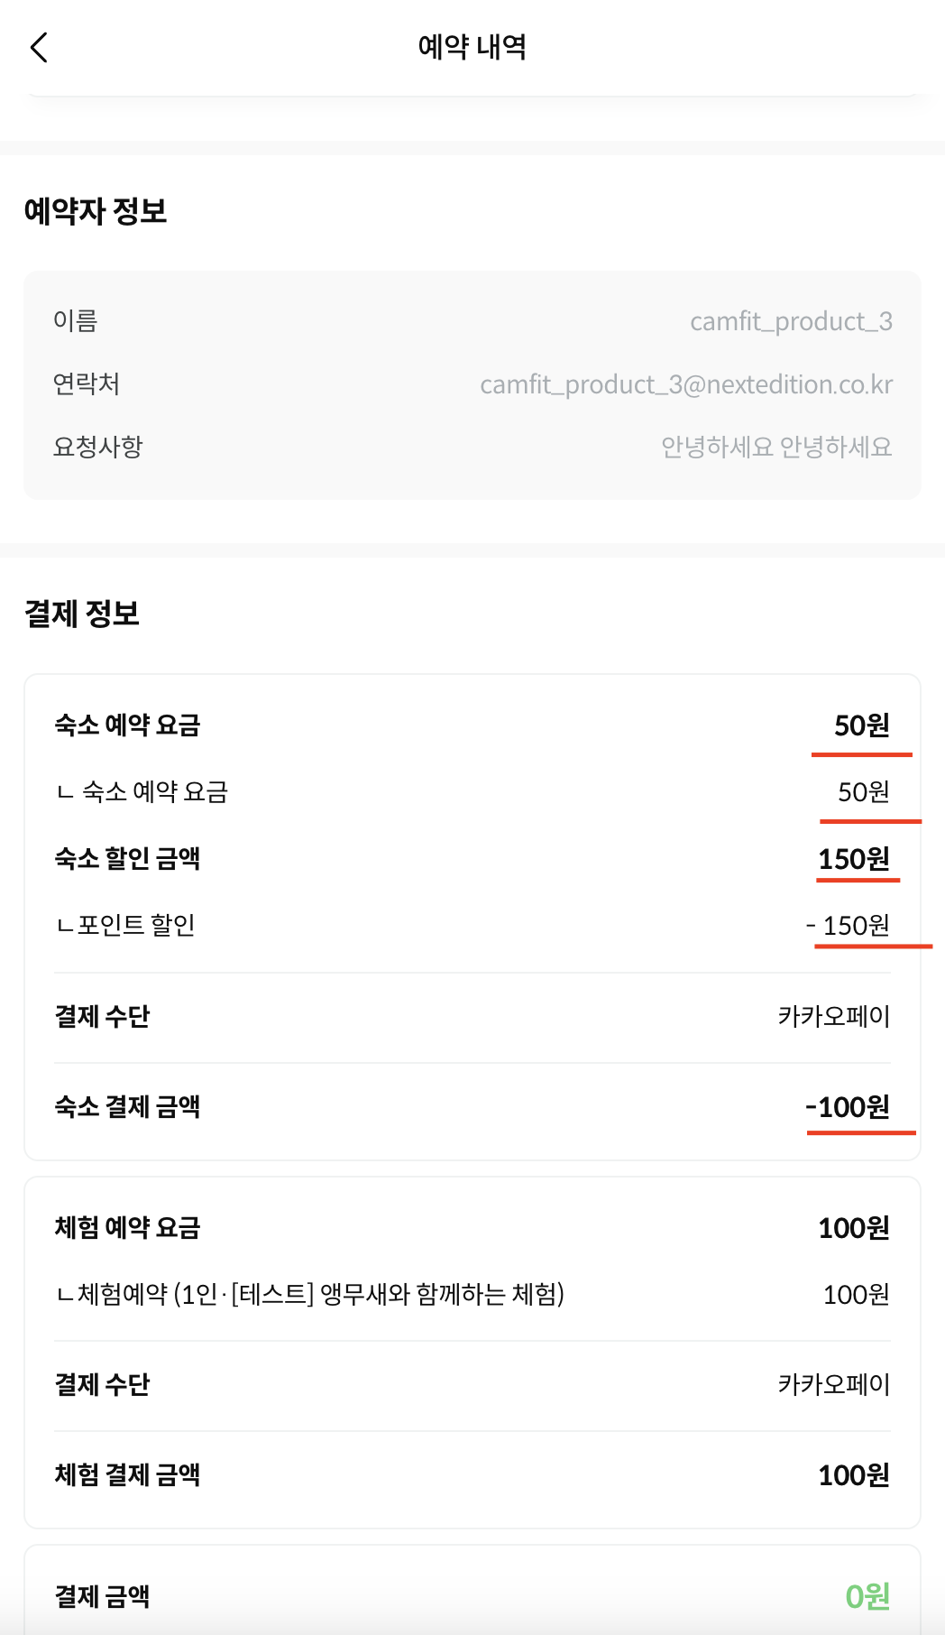
Task: Click the bold 숙소 예약 요금 label
Action: point(127,725)
